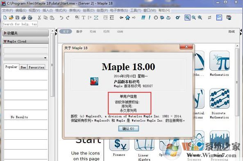Go to the home page via house icon
Image resolution: width=243 pixels, height=161 pixels.
(127, 18)
